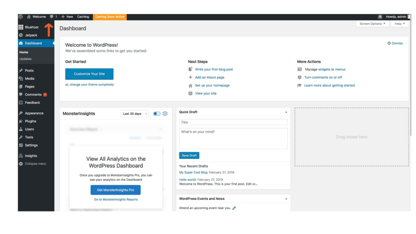Click the Posts pushpin icon
Screen dimensions: 416x234
[x=21, y=71]
